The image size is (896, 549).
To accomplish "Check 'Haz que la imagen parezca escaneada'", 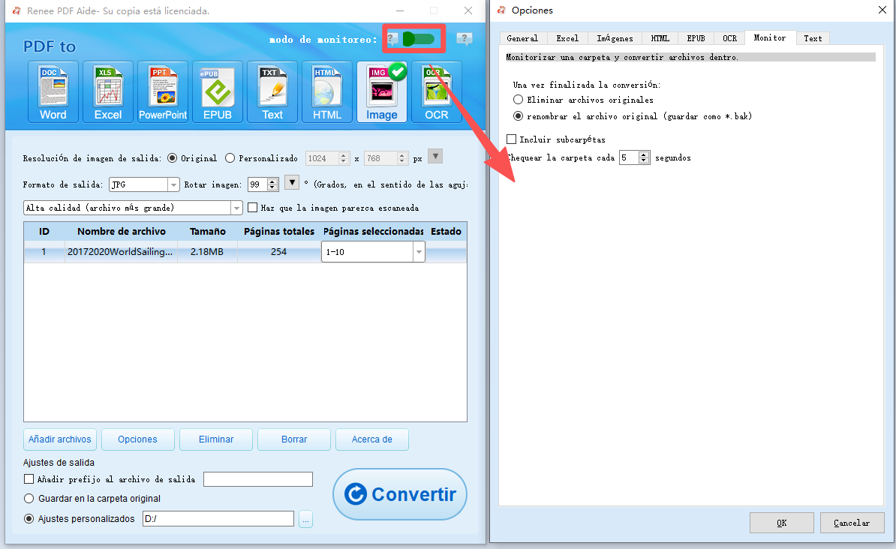I will tap(253, 208).
